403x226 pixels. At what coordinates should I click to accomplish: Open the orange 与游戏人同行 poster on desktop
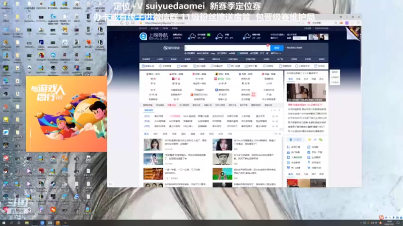66,114
